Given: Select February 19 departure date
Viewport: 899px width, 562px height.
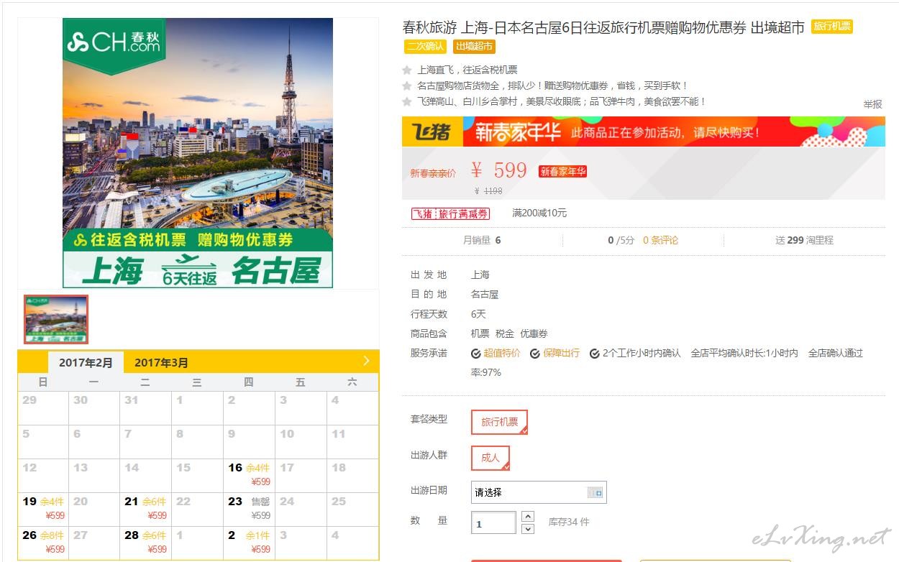Looking at the screenshot, I should coord(43,508).
